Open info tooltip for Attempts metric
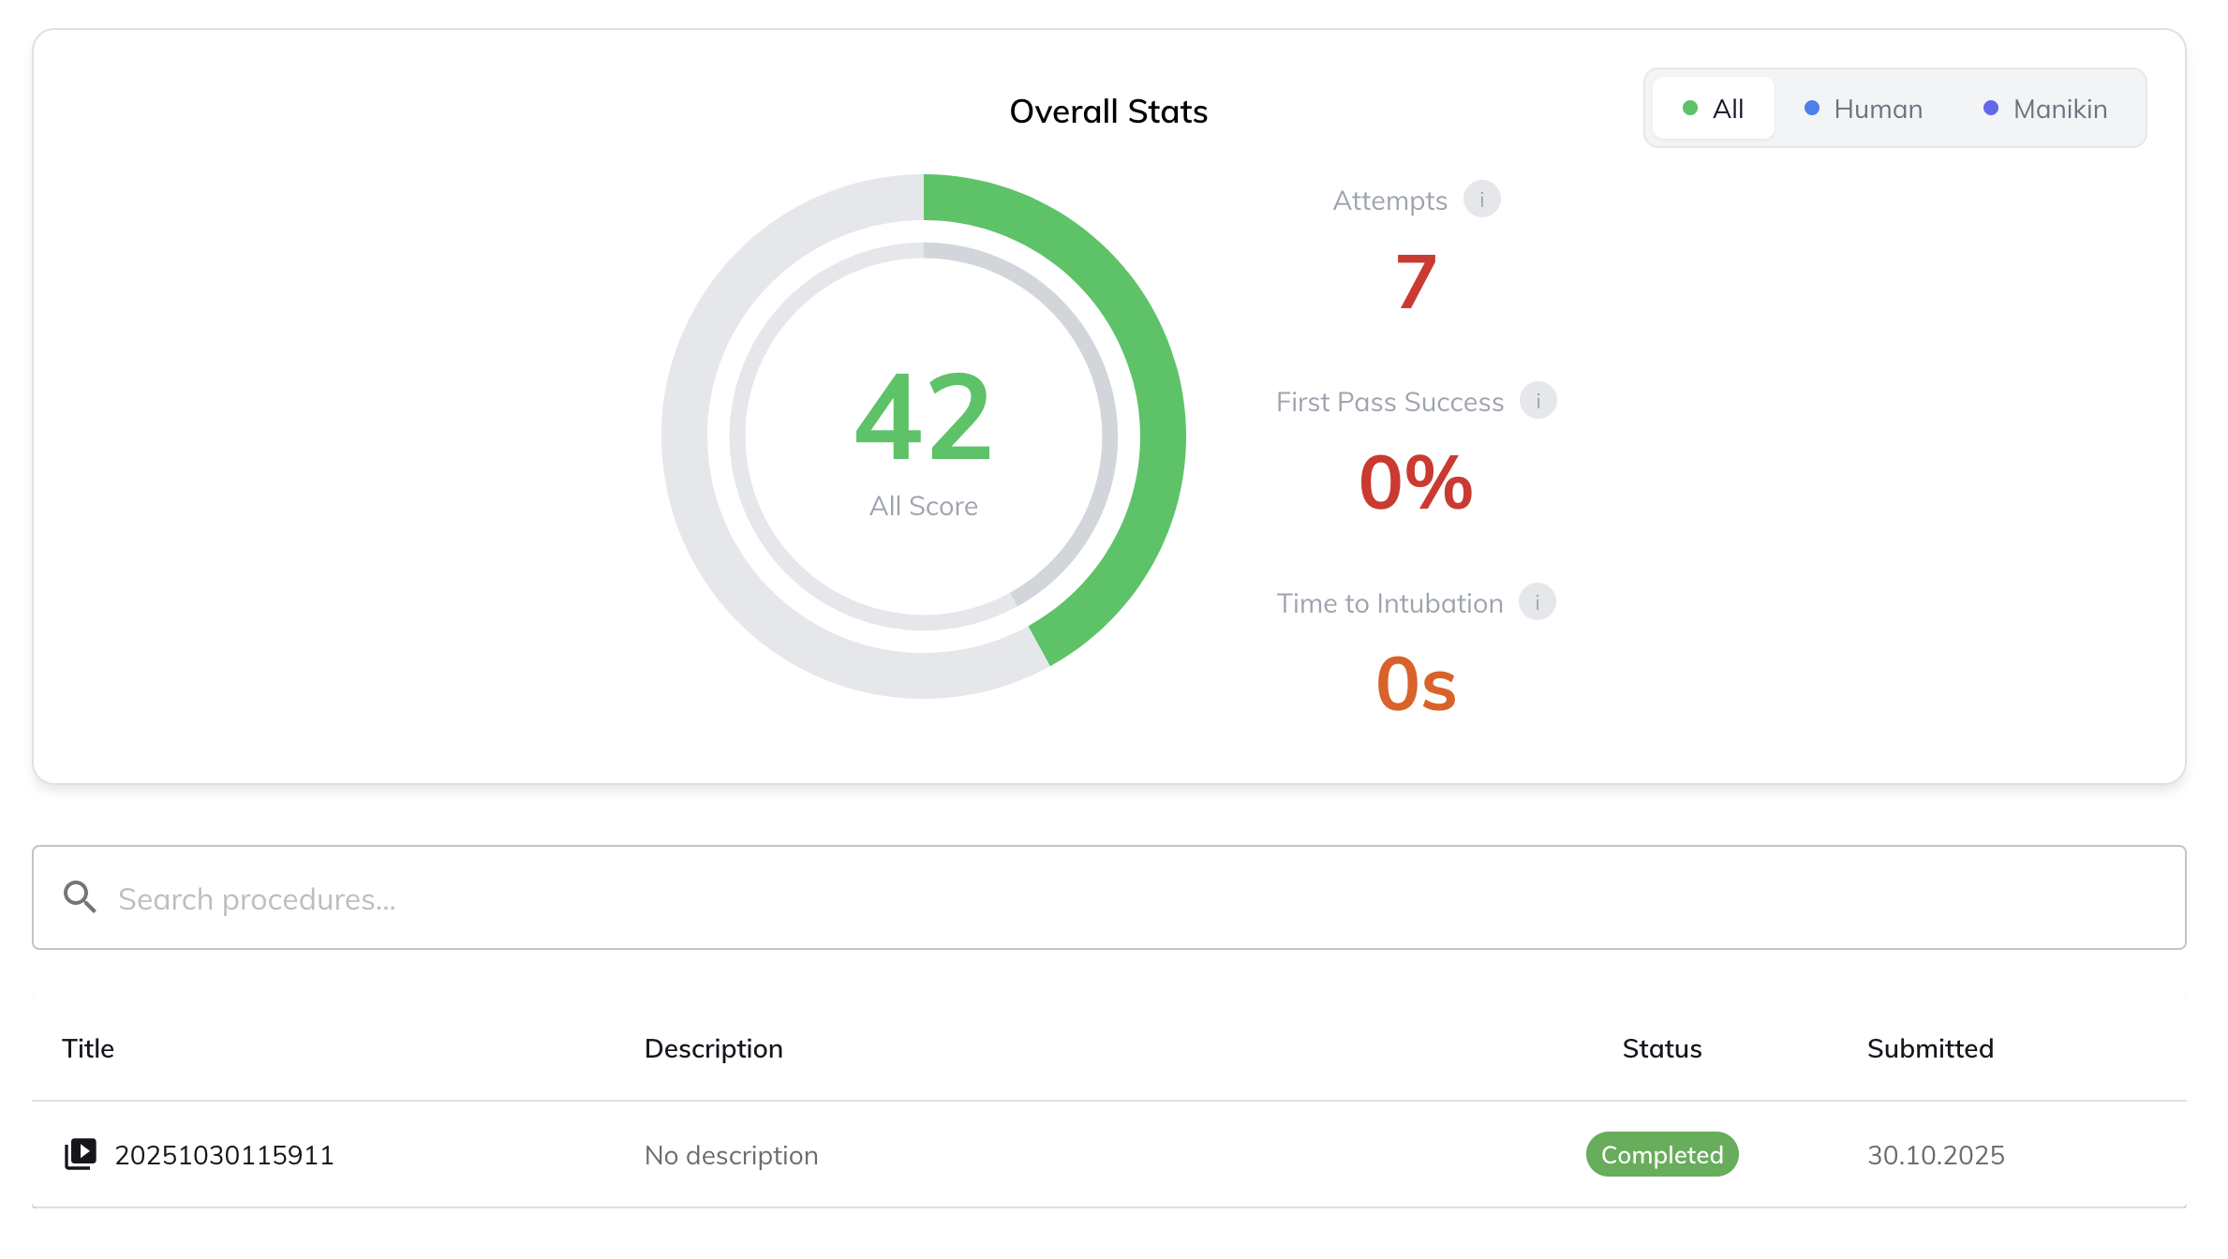Viewport: 2228px width, 1259px height. (x=1481, y=199)
